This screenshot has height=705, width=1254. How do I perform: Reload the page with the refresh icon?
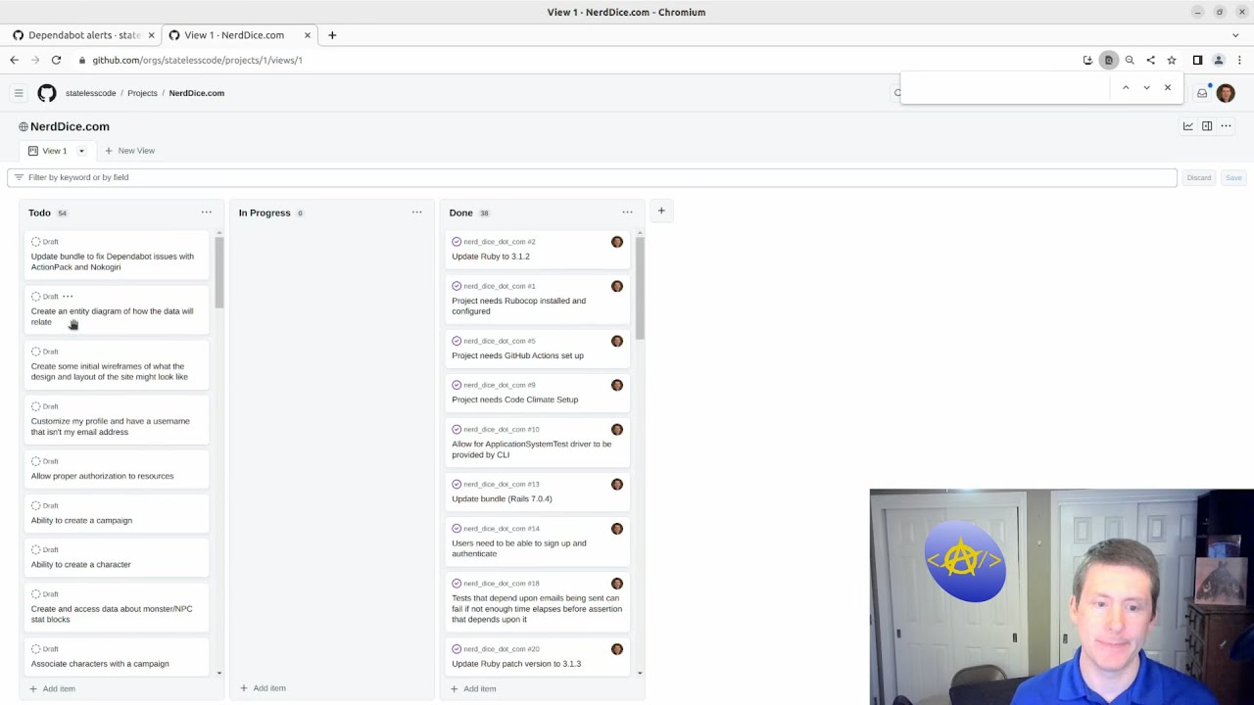click(56, 60)
